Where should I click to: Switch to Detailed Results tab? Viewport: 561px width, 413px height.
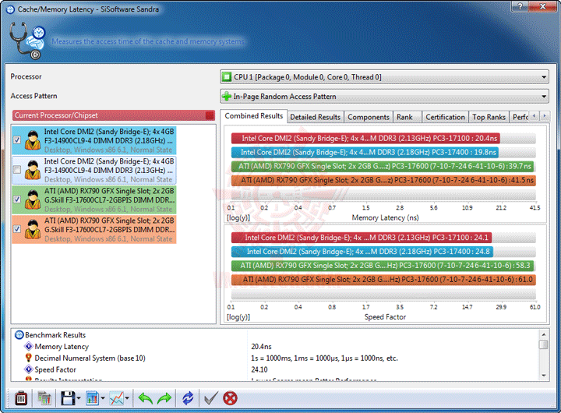coord(316,117)
